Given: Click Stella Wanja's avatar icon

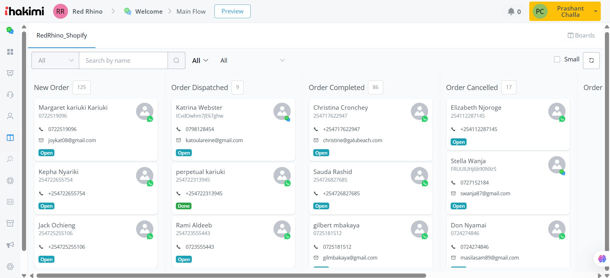Looking at the screenshot, I should pos(557,165).
